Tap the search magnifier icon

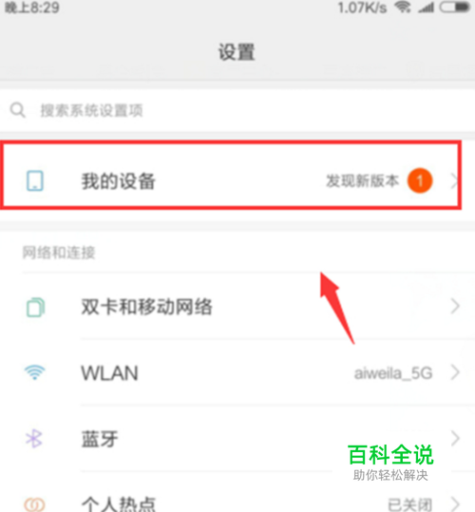(18, 110)
